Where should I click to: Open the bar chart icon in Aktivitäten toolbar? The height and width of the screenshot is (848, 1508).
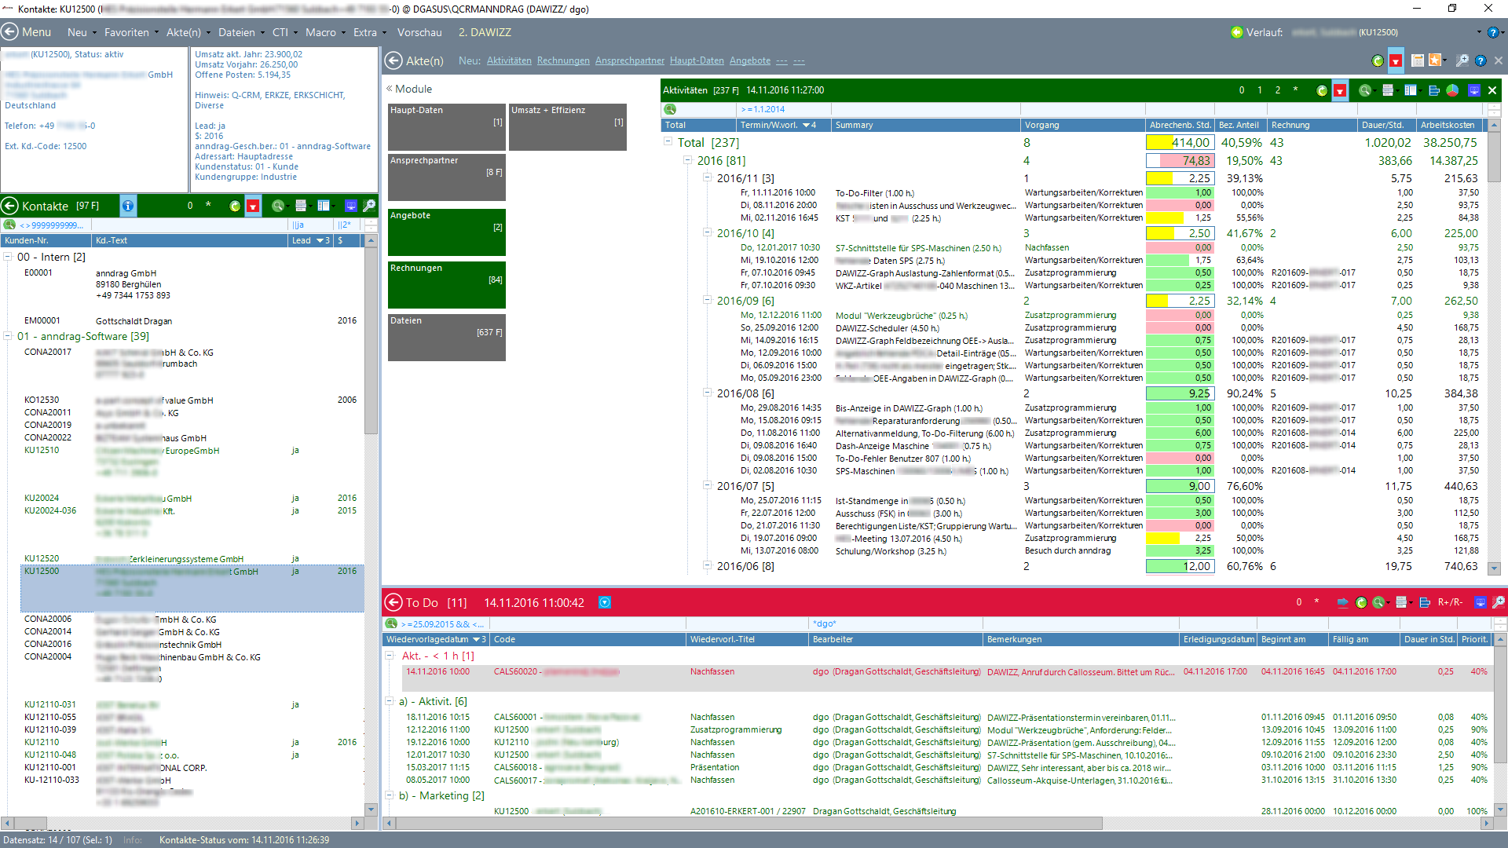(1434, 90)
